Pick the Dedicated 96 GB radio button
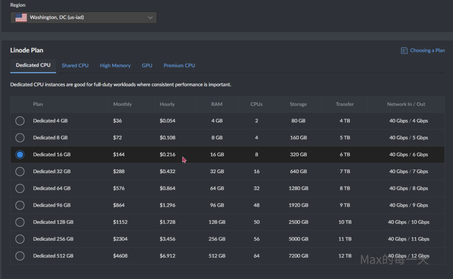 20,205
